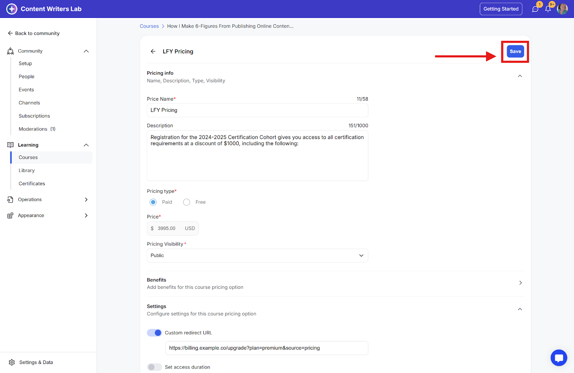
Task: Open People in the sidebar
Action: pyautogui.click(x=27, y=77)
